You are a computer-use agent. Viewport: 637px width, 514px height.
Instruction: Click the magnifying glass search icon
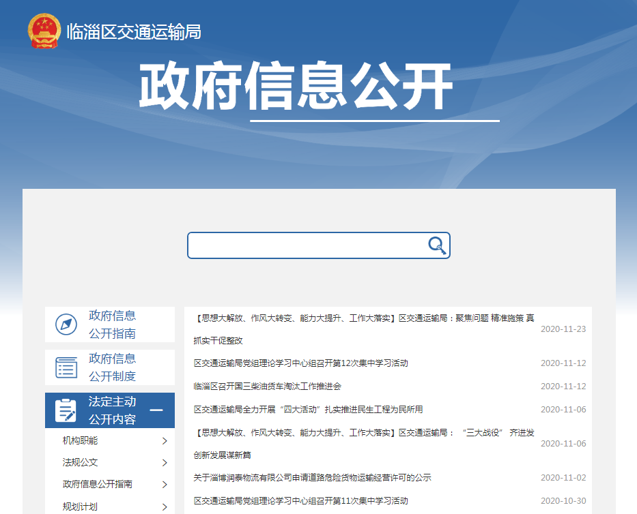click(436, 245)
